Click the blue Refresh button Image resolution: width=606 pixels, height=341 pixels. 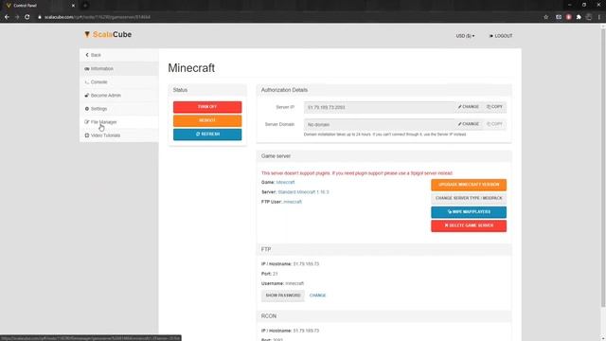tap(207, 135)
